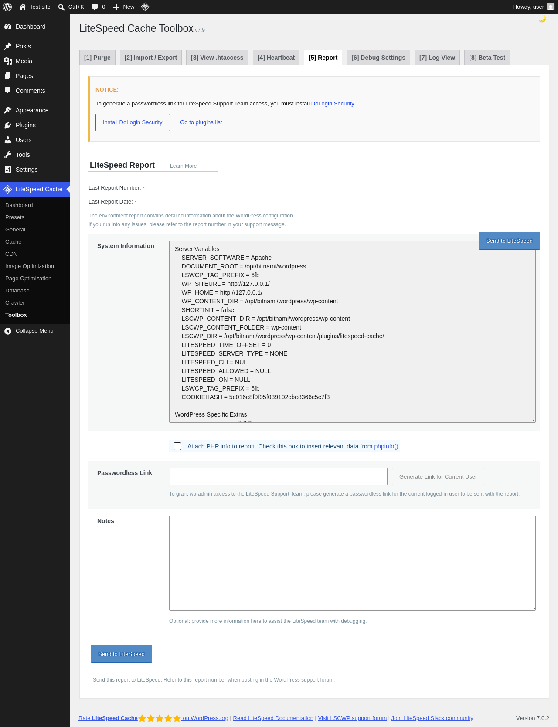Open the comments bubble icon in admin bar
This screenshot has width=558, height=727.
tap(95, 7)
